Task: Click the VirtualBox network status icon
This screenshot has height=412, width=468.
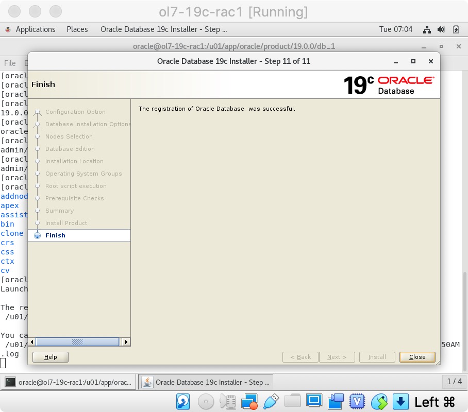Action: coord(250,402)
